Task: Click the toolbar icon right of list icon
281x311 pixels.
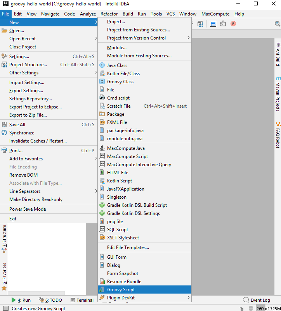Action: point(223,24)
